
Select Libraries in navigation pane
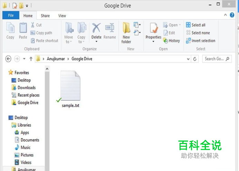tap(21, 125)
